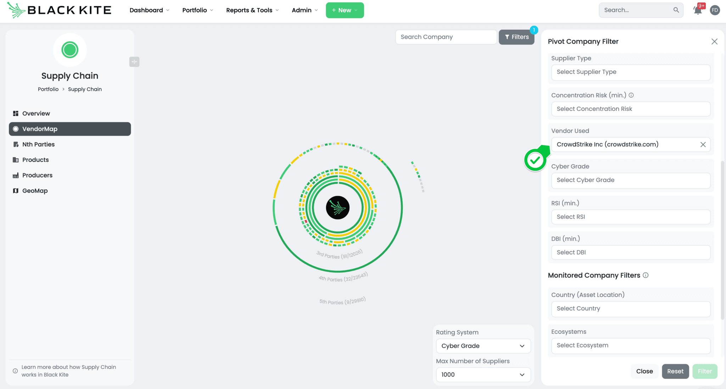Click the Monitored Company Filters info icon

[646, 275]
